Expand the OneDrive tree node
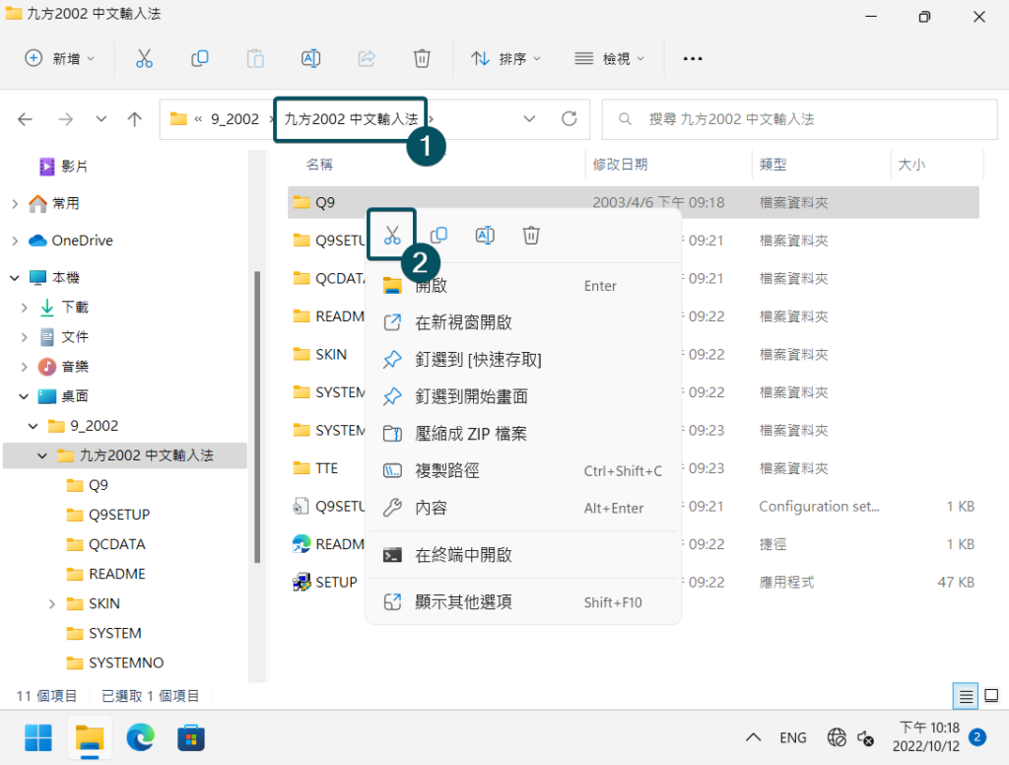The width and height of the screenshot is (1009, 765). 15,241
